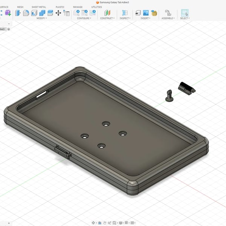Viewport: 226px width, 226px height.
Task: Switch to the SHEET METAL tab
Action: coord(39,7)
